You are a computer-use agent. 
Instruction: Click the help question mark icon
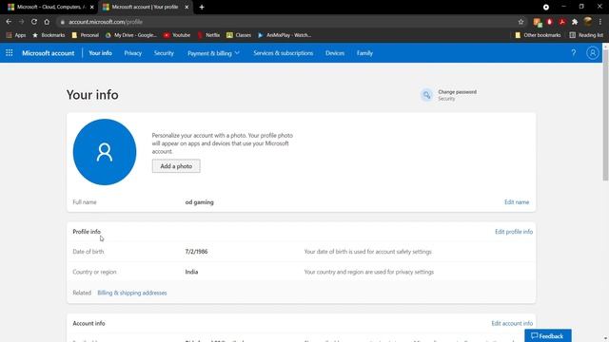pyautogui.click(x=573, y=53)
